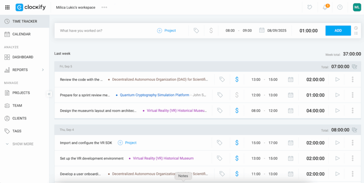Expand the Reports submenu chevron
The width and height of the screenshot is (364, 183).
(43, 70)
